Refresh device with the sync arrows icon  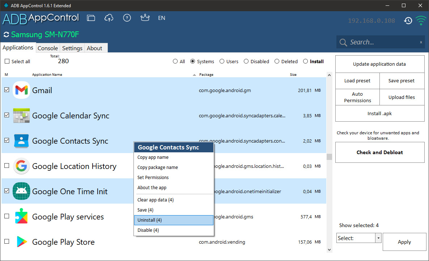coord(6,35)
